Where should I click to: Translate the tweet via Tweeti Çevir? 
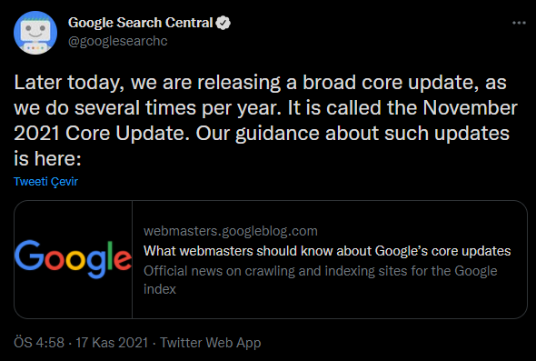[45, 181]
